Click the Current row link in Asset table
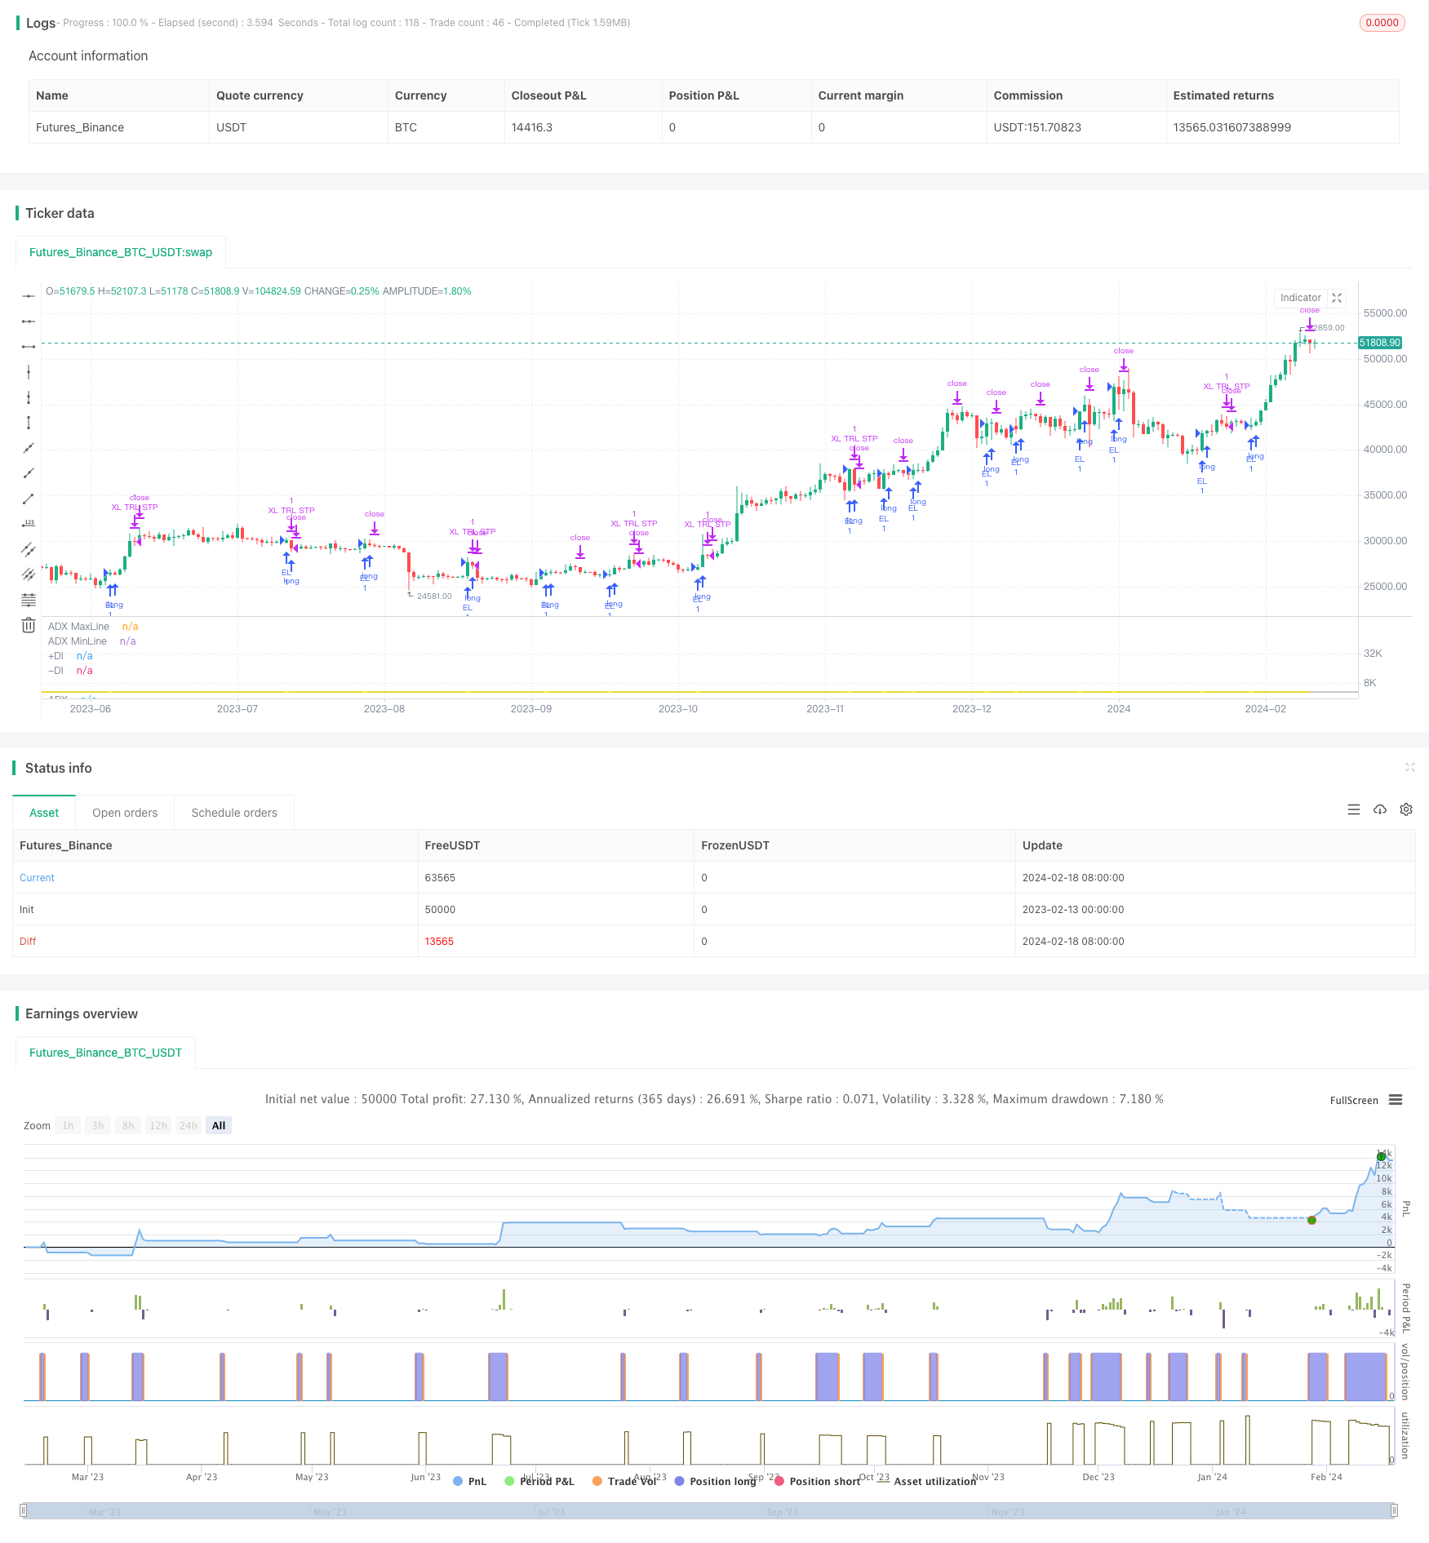The image size is (1429, 1543). 37,878
